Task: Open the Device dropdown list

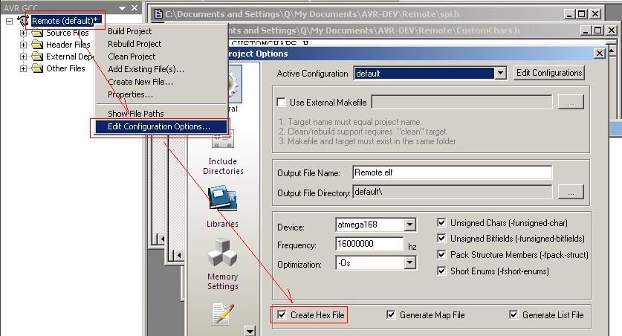Action: [410, 224]
